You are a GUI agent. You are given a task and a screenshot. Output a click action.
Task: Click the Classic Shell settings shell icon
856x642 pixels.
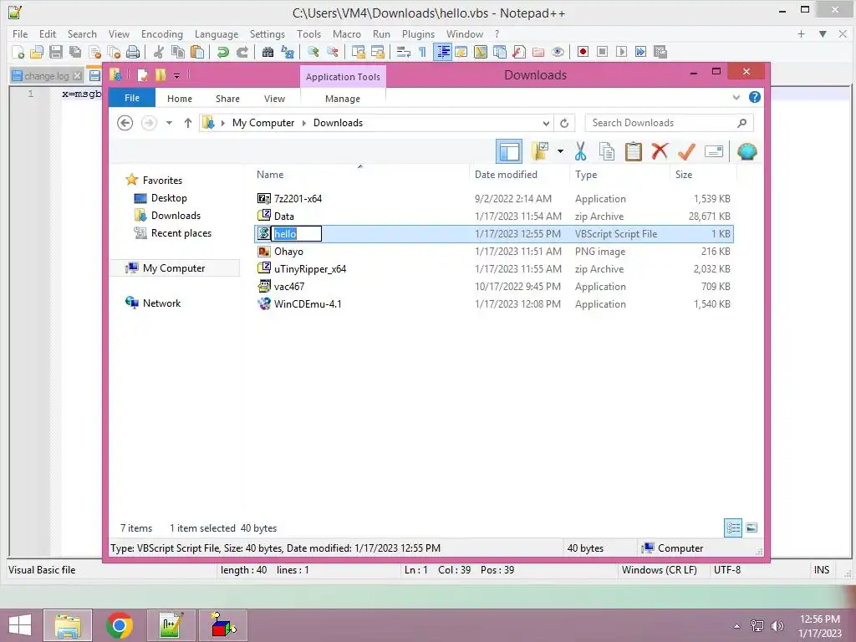tap(746, 151)
